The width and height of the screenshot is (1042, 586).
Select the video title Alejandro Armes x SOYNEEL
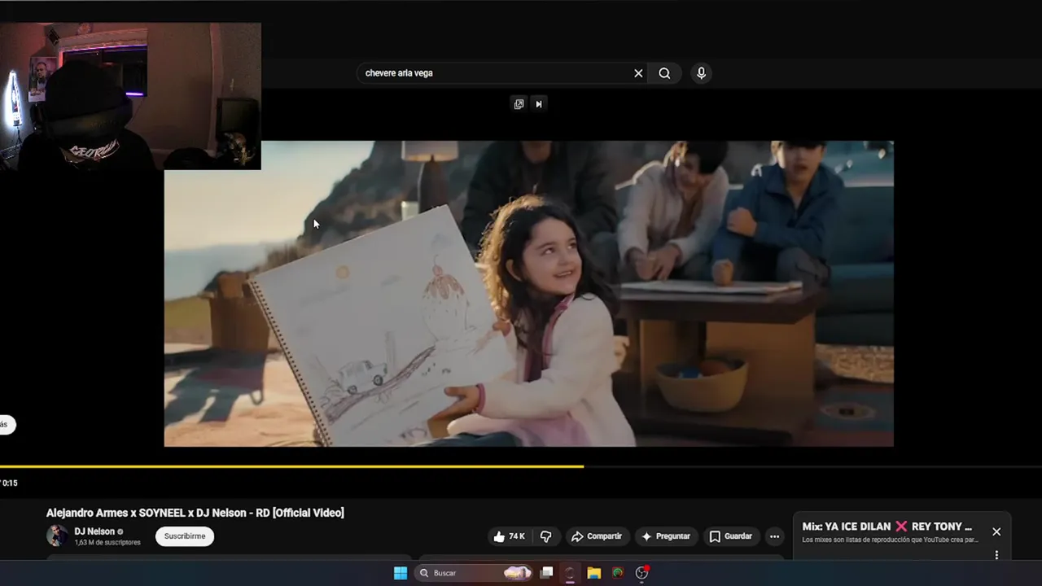click(195, 513)
